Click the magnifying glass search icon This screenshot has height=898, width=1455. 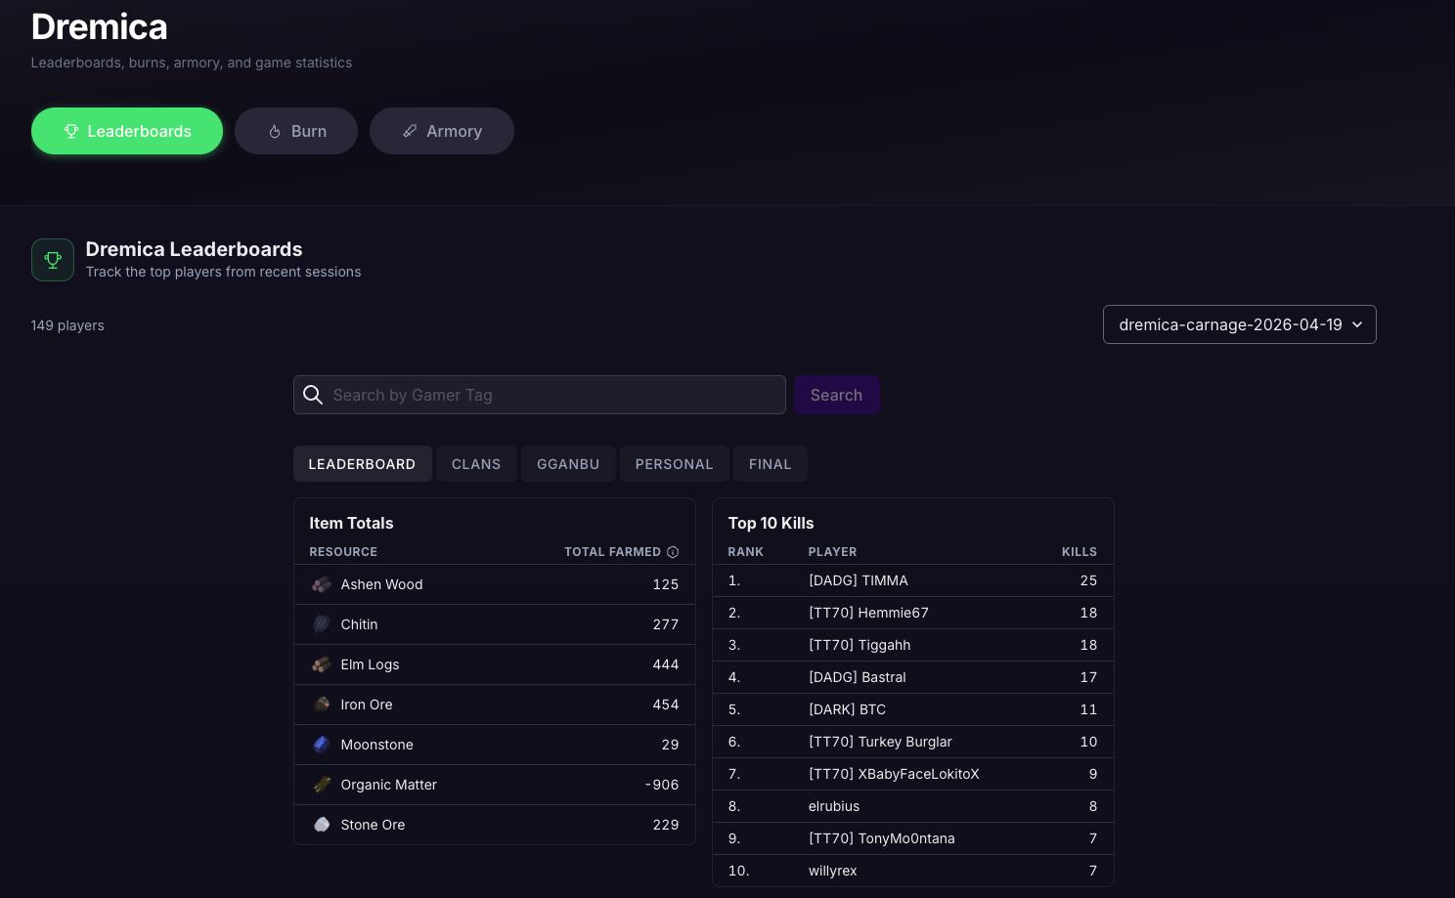(x=313, y=395)
